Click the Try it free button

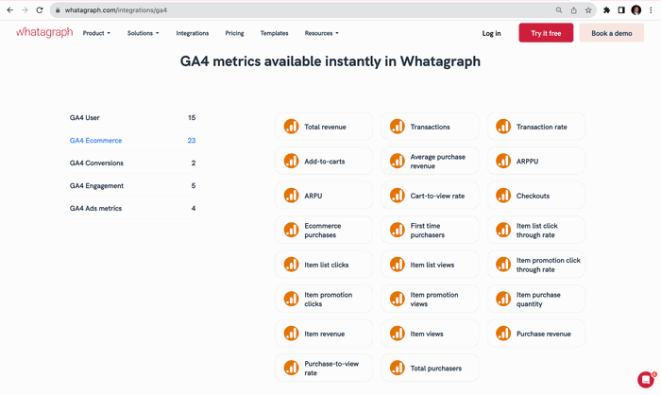[546, 33]
